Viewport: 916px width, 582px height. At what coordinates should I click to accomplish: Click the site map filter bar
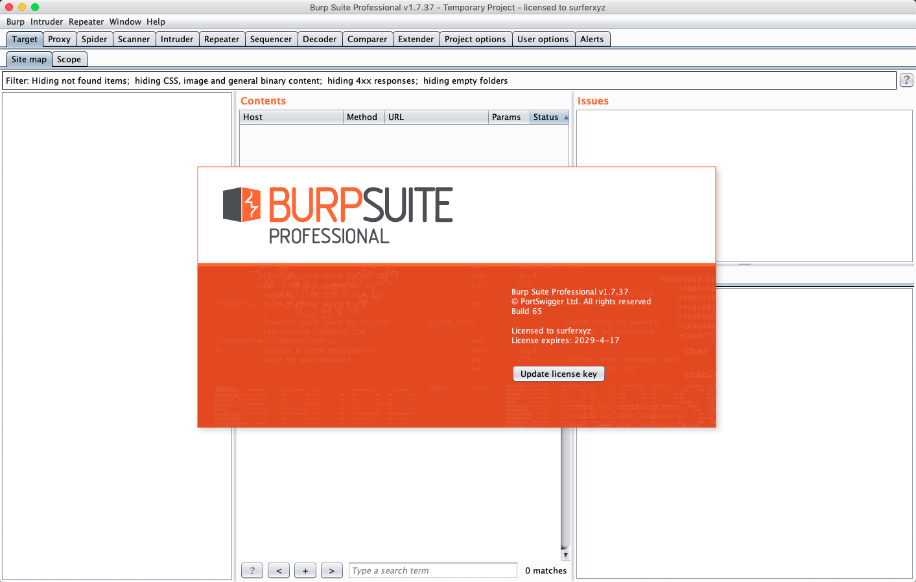click(x=449, y=80)
